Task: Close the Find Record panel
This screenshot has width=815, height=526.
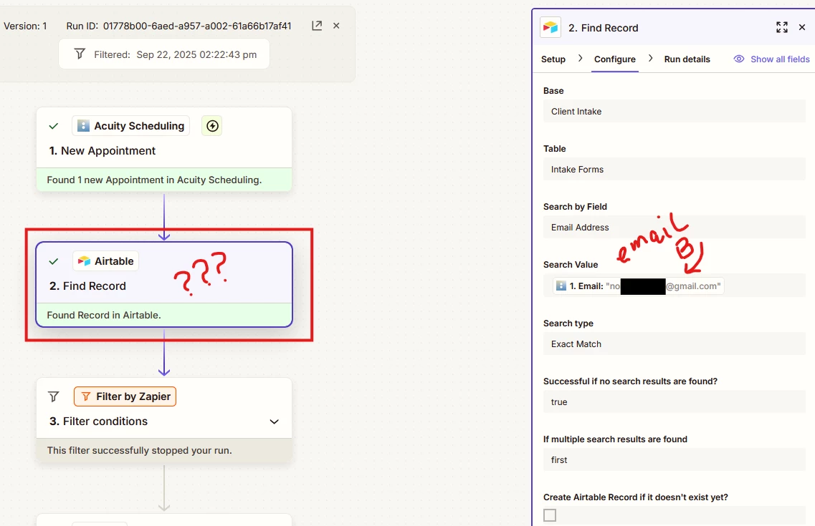Action: click(x=802, y=27)
